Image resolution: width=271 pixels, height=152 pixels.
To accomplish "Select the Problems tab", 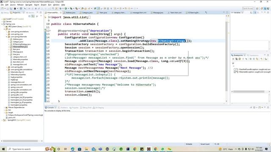I will click(x=63, y=108).
